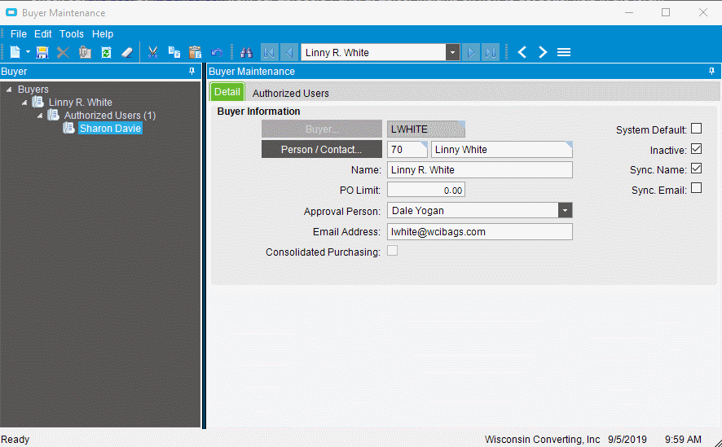722x447 pixels.
Task: Open the buyer navigation dropdown arrow
Action: pos(452,52)
